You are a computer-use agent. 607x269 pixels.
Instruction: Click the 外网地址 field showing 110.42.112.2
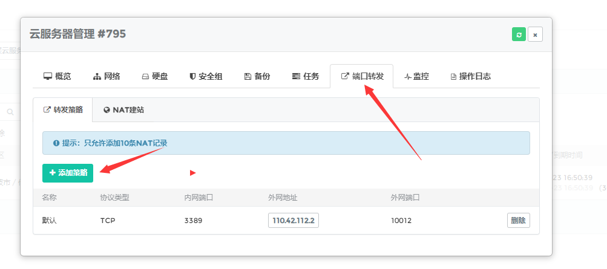[294, 221]
